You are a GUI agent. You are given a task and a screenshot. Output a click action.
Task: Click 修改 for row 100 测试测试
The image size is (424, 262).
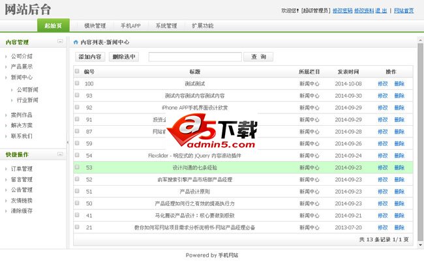383,83
